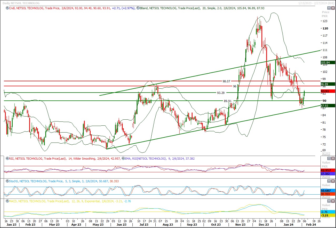Maximize the main price chart pane
Viewport: 336px width, 228px height.
329,8
